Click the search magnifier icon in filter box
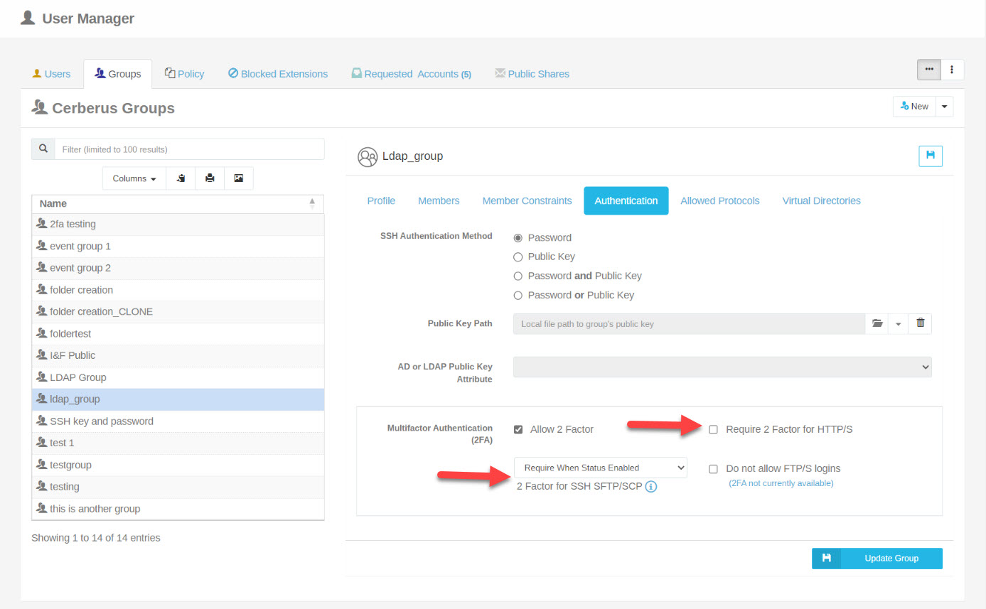This screenshot has height=609, width=986. [x=43, y=149]
